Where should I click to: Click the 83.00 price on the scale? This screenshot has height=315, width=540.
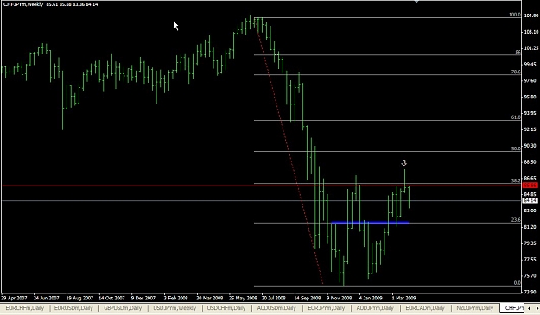(x=530, y=211)
